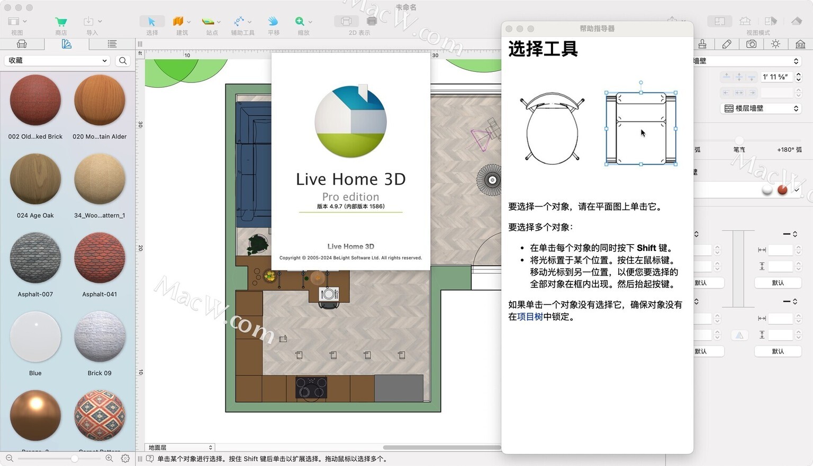
Task: Select the Asphalt-041 material
Action: click(100, 258)
